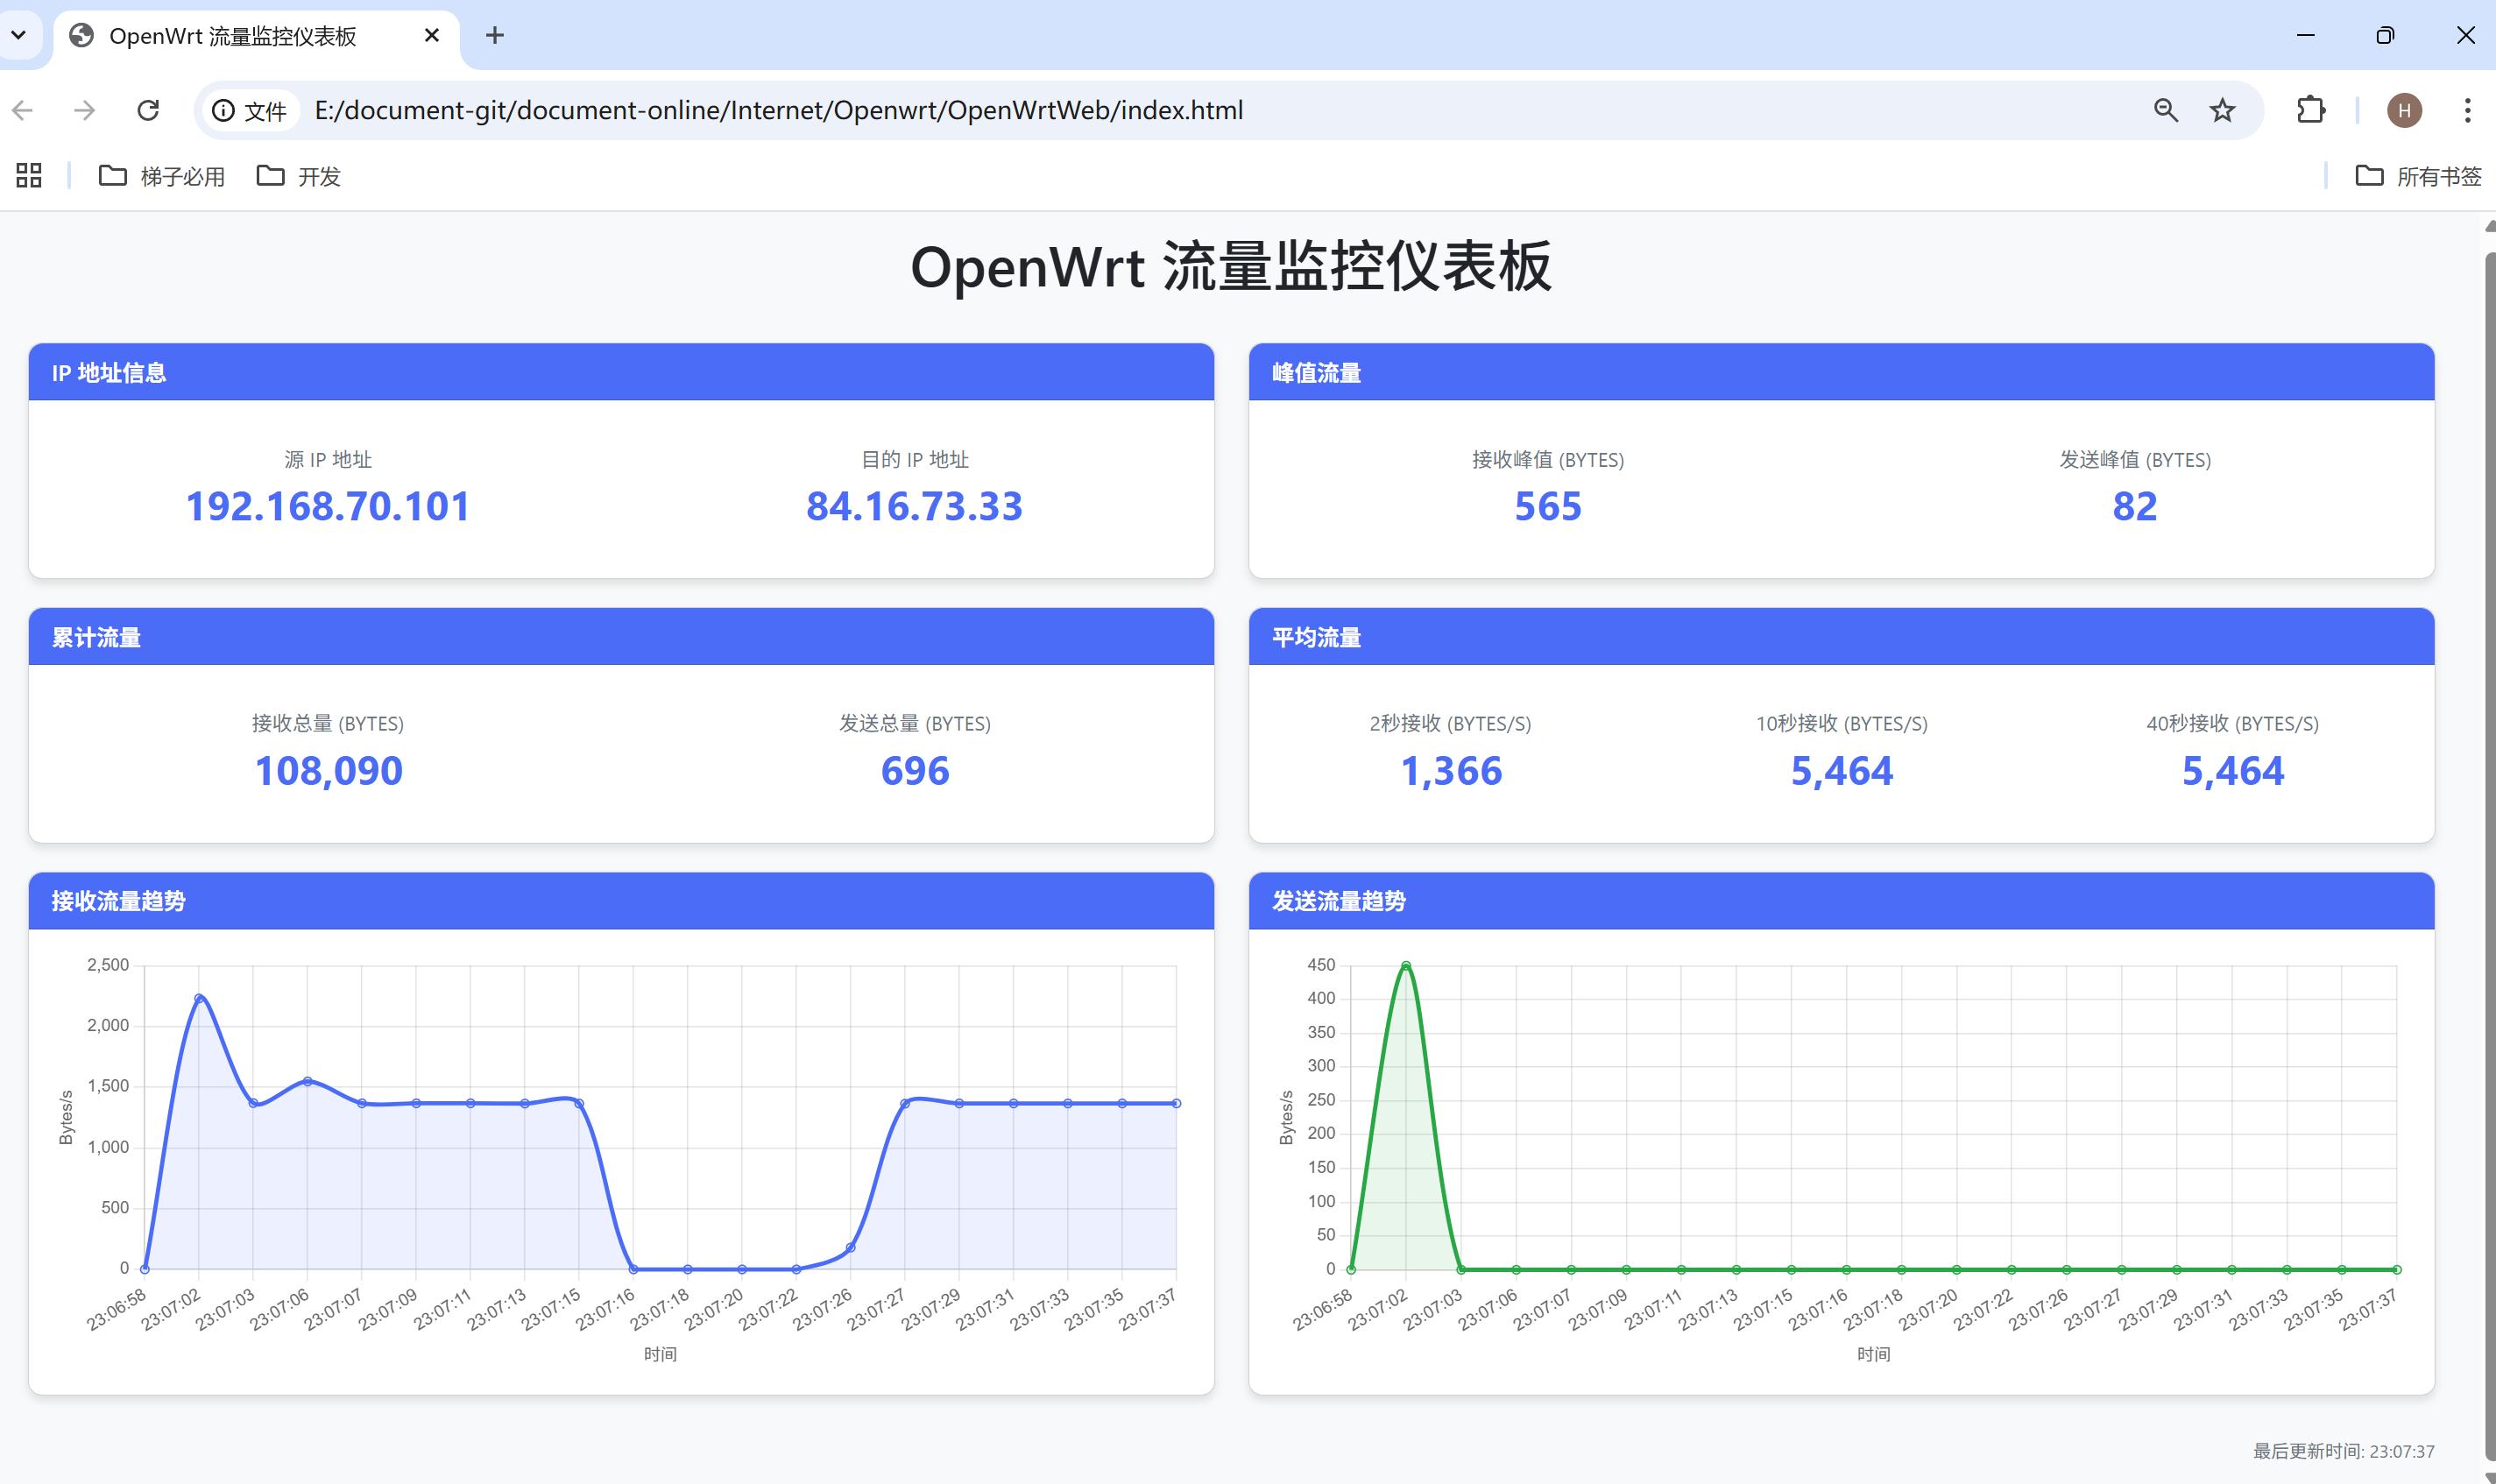This screenshot has width=2496, height=1484.
Task: Click destination IP 84.16.73.33
Action: point(915,506)
